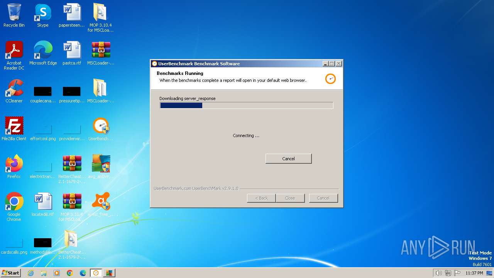494x278 pixels.
Task: Launch Google Chrome desktop shortcut
Action: (14, 207)
